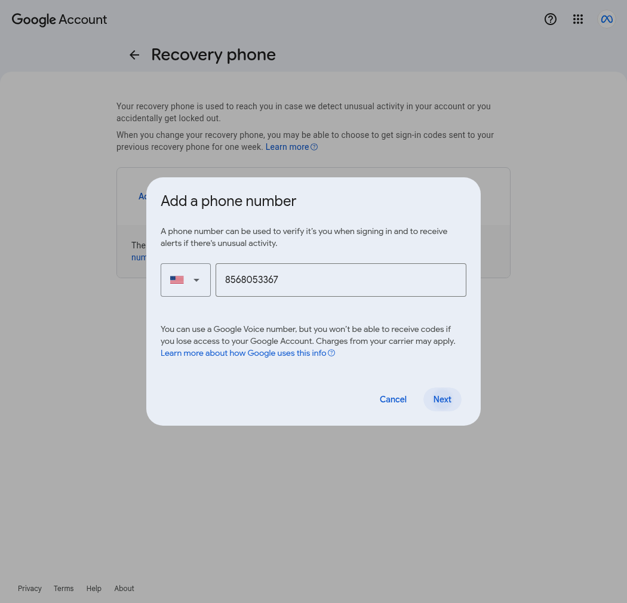Open Learn more about how Google uses this info
Screen dimensions: 627x603
coord(244,353)
